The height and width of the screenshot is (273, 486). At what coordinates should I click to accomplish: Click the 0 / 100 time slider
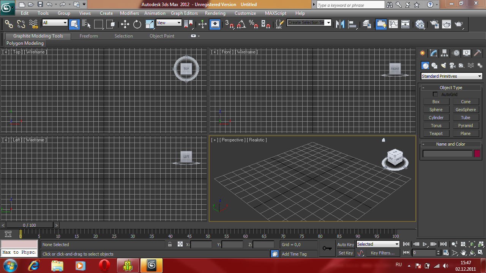point(29,225)
